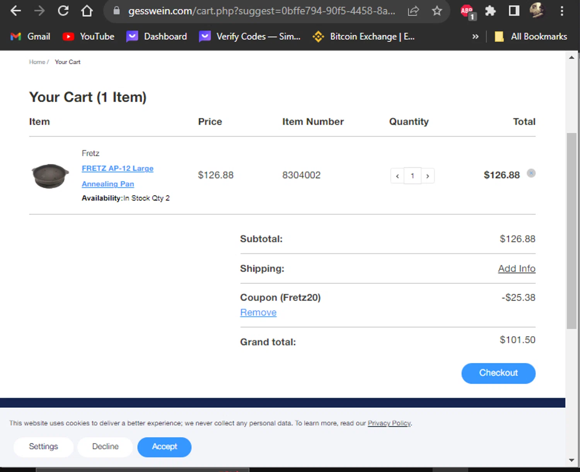
Task: Click the padlock site info icon
Action: (x=116, y=10)
